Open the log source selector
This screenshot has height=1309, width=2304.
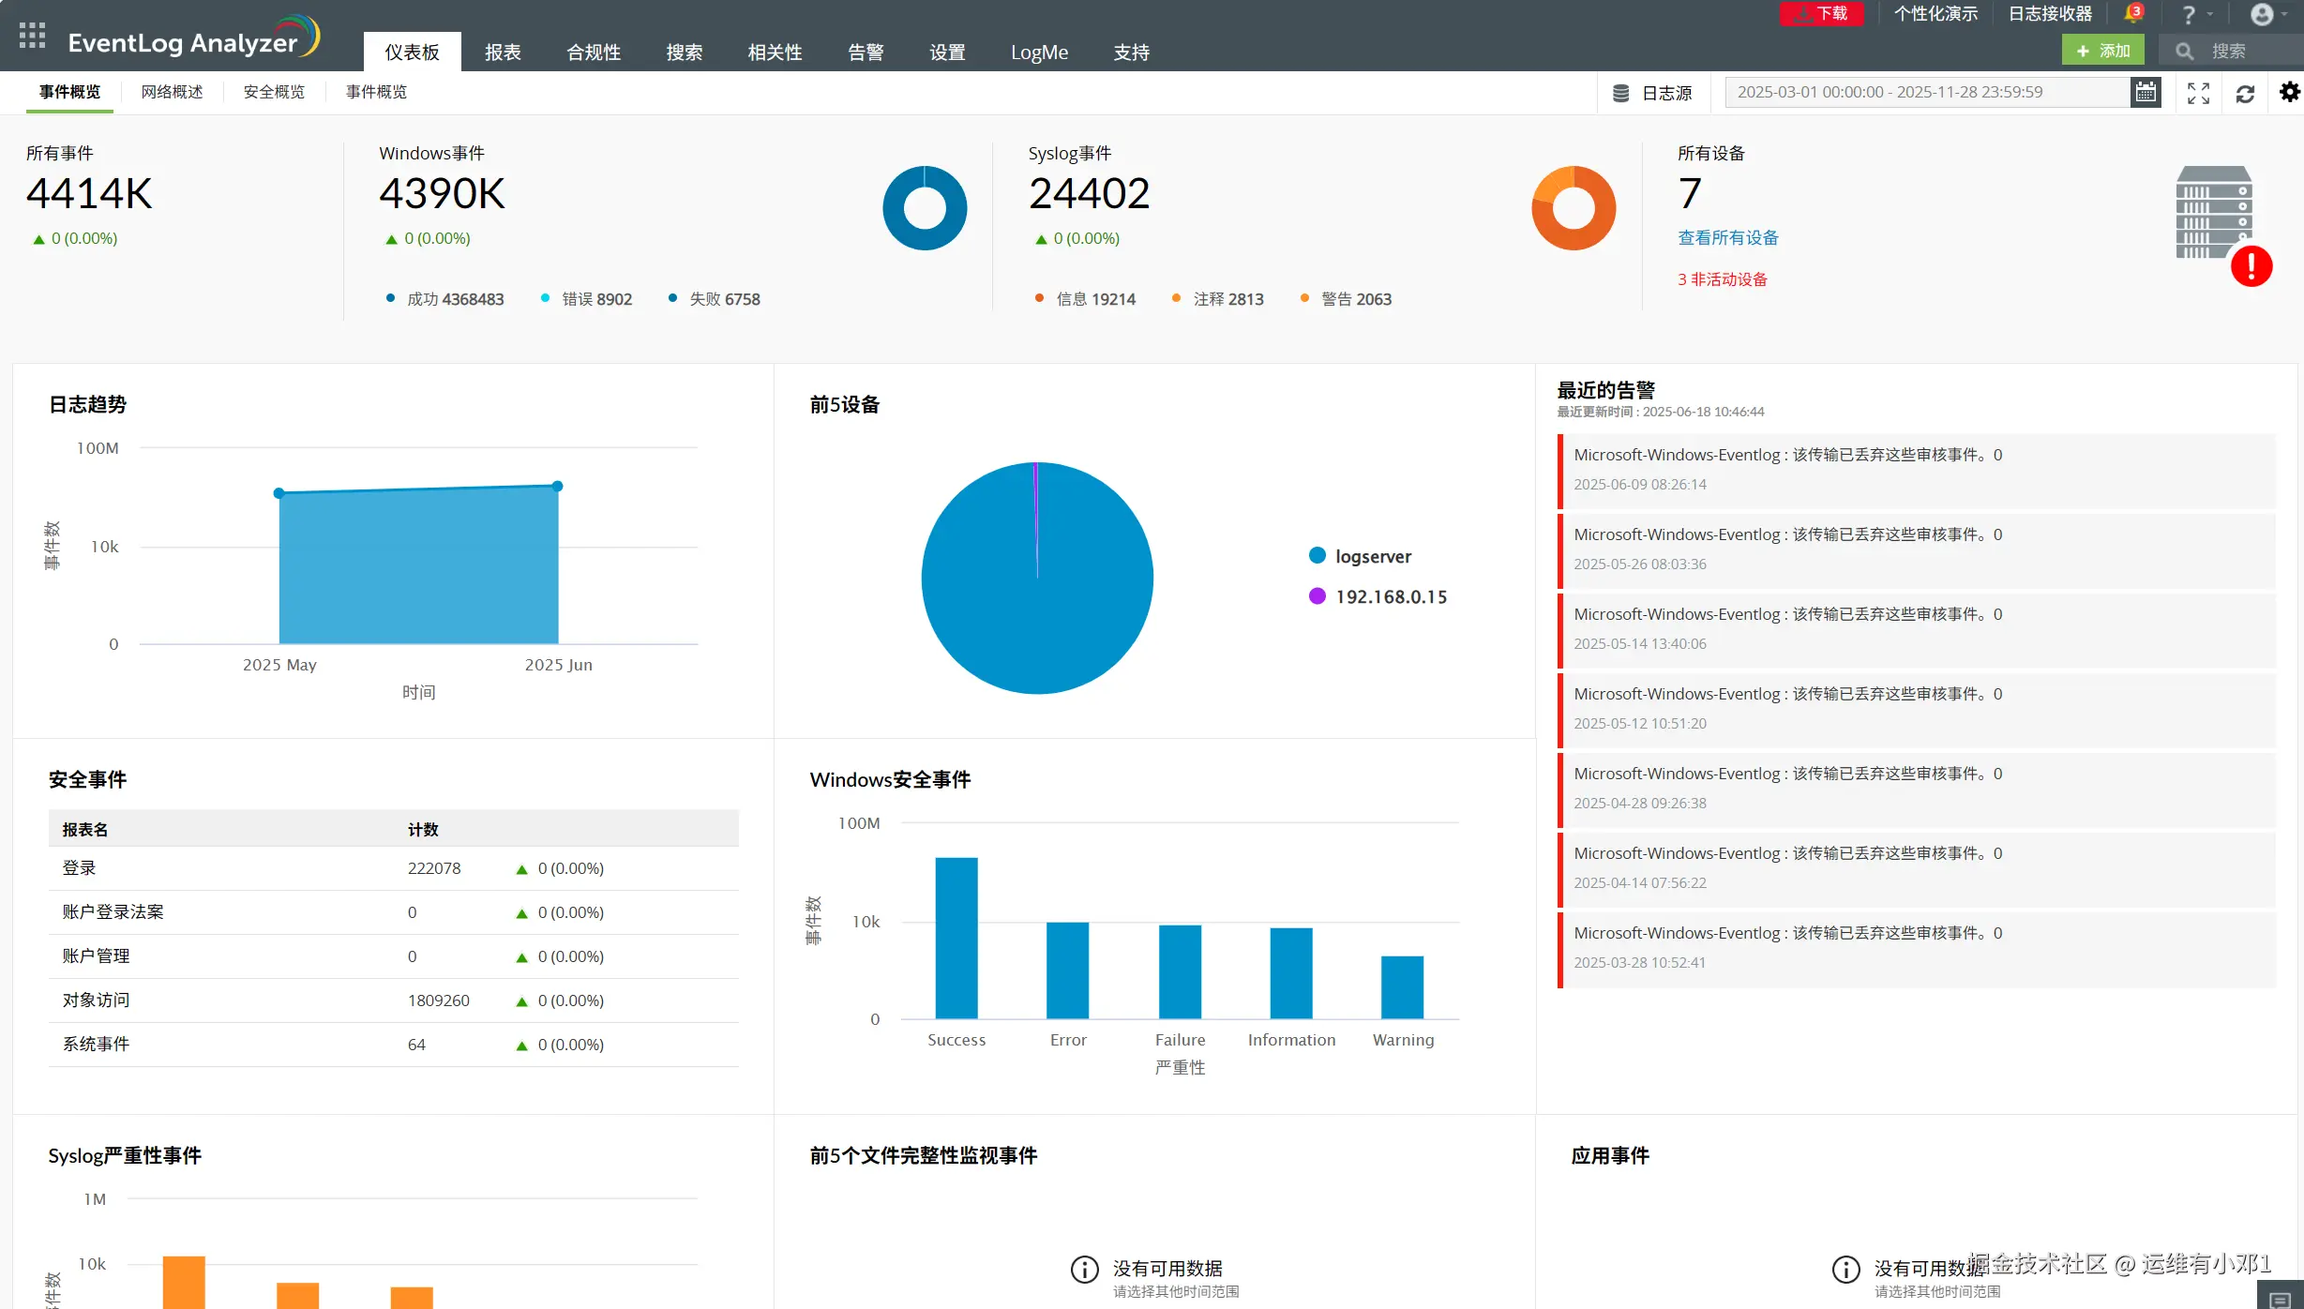coord(1653,93)
